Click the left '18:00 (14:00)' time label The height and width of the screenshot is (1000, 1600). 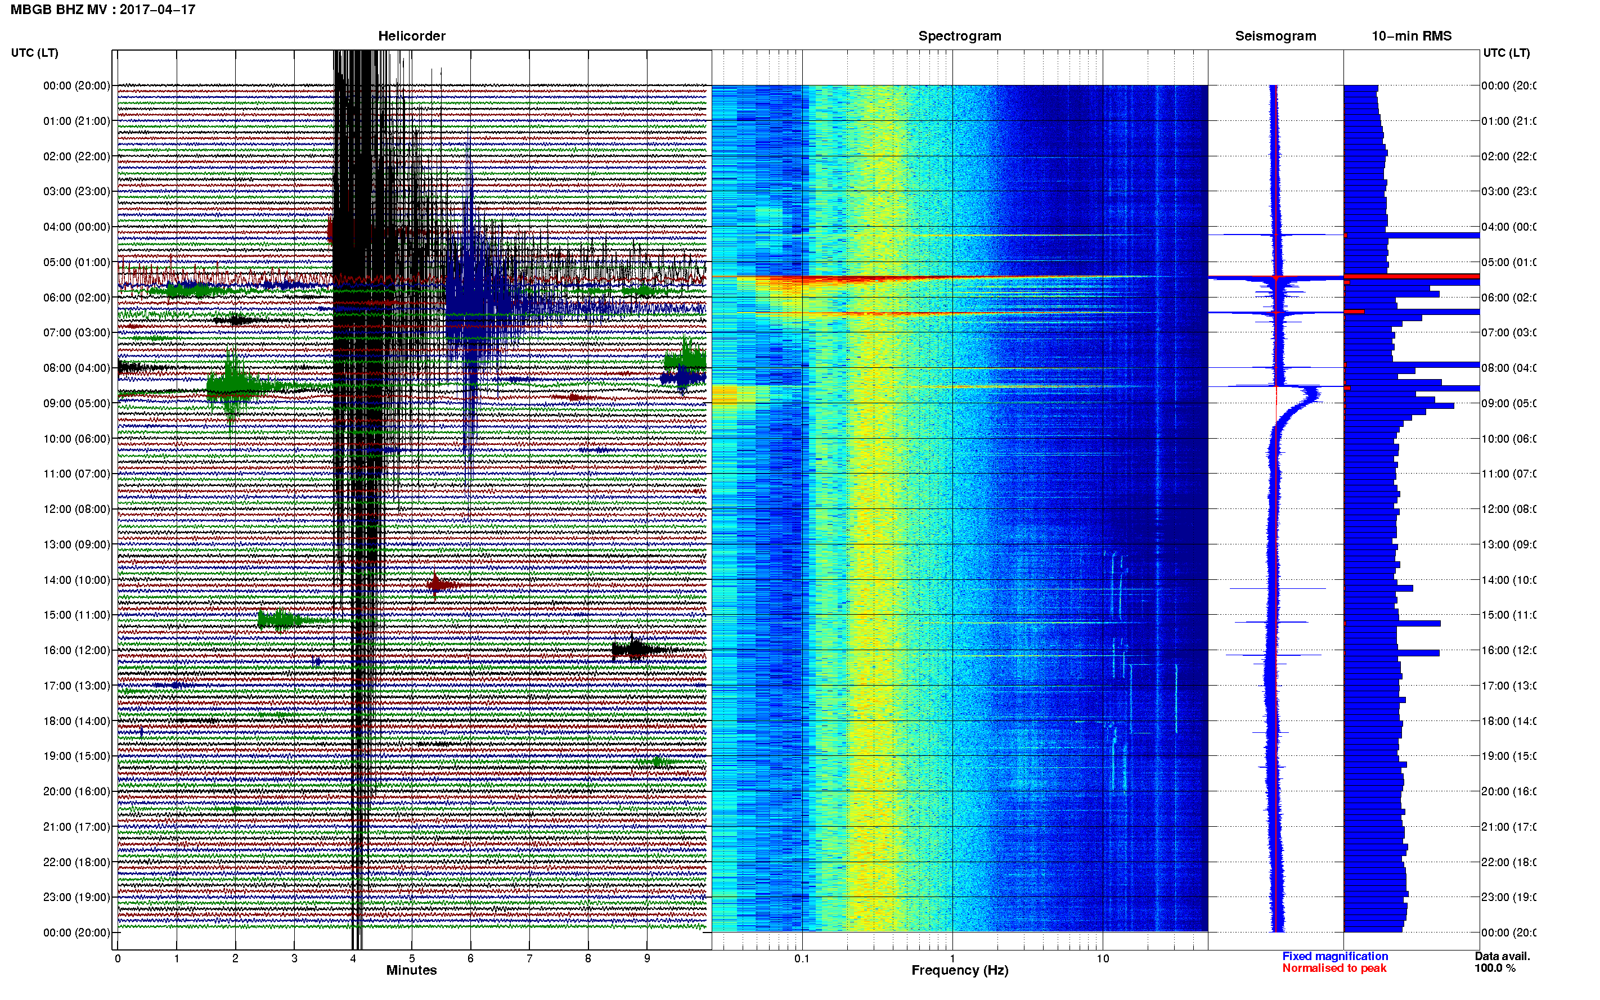tap(77, 721)
